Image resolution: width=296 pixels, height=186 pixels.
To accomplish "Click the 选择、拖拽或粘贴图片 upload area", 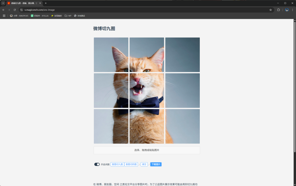I will pos(147,150).
